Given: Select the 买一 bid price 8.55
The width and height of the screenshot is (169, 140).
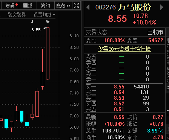Looking at the screenshot, I should pos(119,87).
